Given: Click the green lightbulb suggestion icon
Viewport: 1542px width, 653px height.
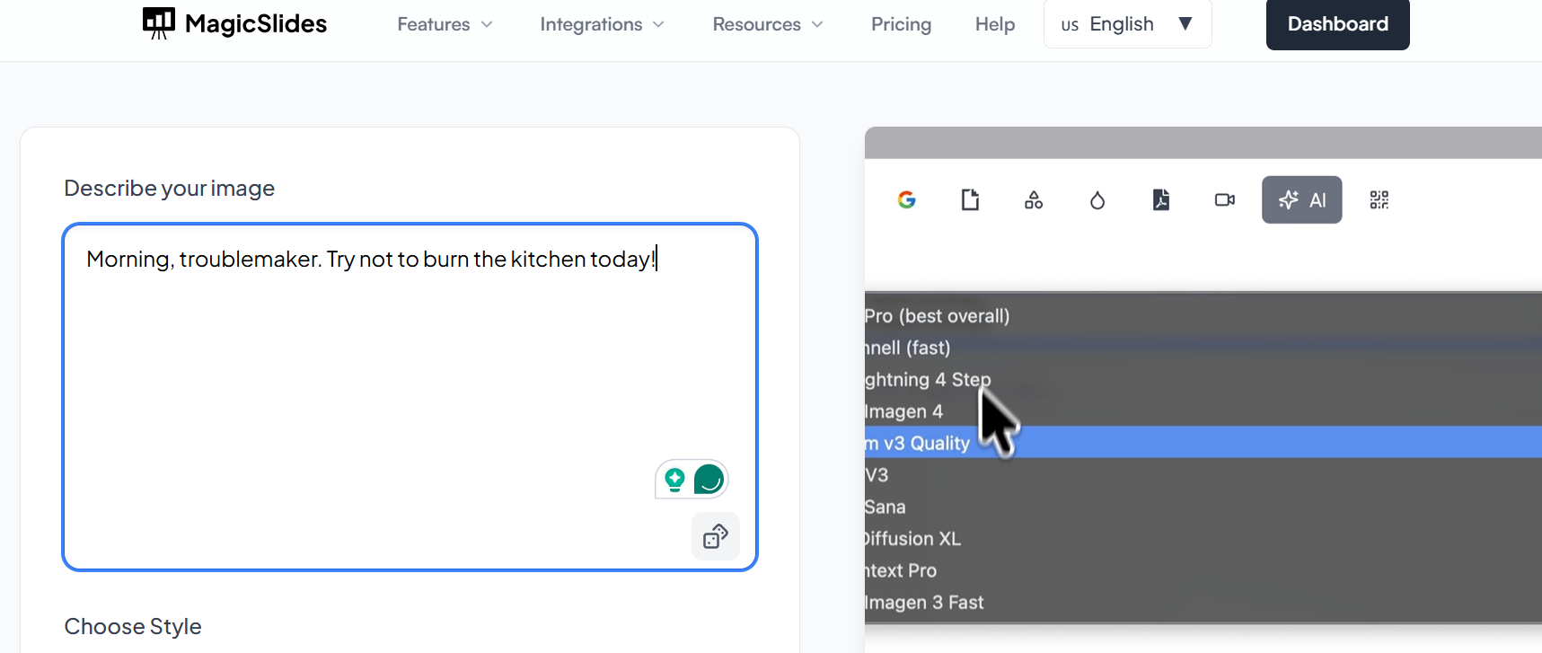Looking at the screenshot, I should pyautogui.click(x=675, y=480).
